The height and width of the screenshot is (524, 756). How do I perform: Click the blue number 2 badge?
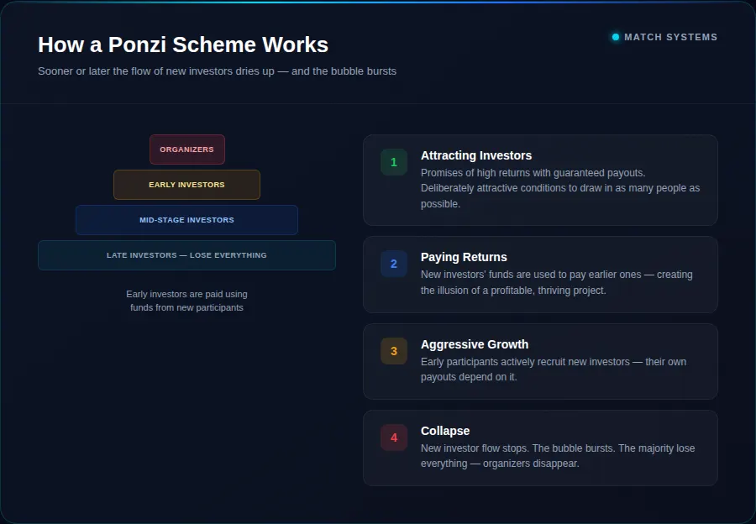(x=393, y=264)
